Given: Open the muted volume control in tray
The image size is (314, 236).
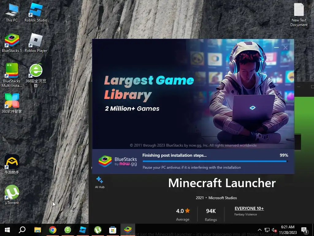Looking at the screenshot, I should (x=274, y=230).
